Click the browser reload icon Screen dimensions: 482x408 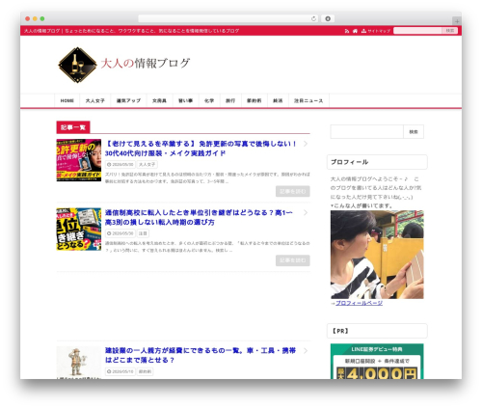pos(314,18)
